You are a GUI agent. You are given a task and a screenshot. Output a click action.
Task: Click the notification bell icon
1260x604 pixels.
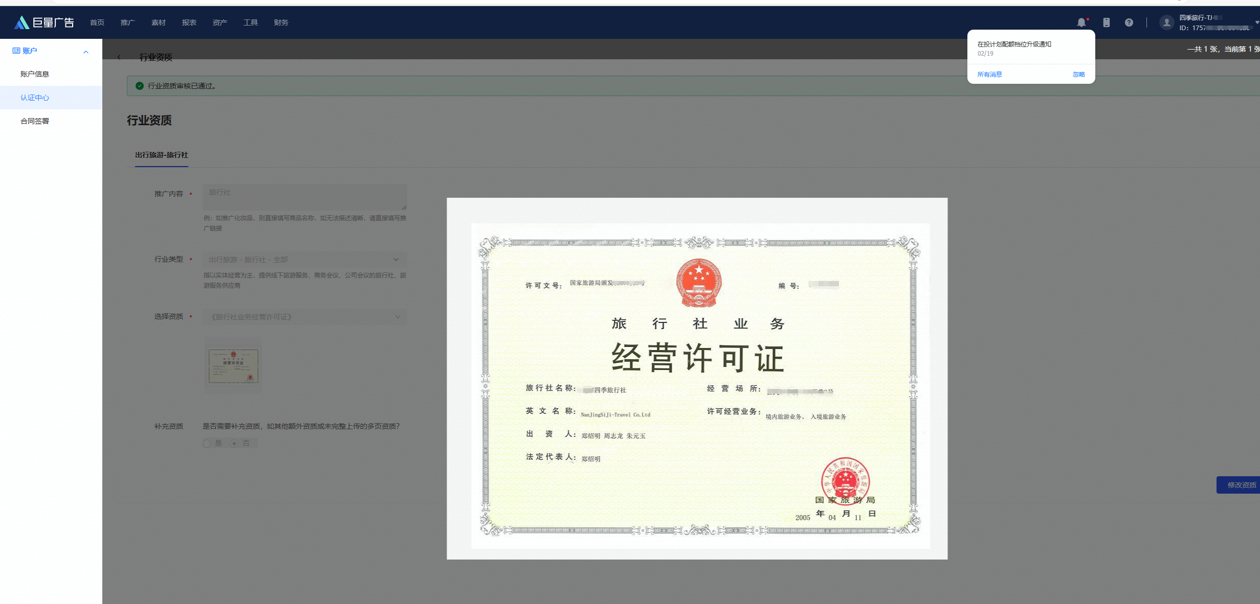coord(1081,22)
